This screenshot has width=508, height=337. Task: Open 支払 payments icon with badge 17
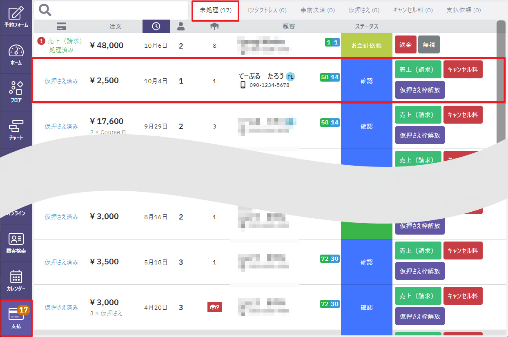tap(16, 318)
